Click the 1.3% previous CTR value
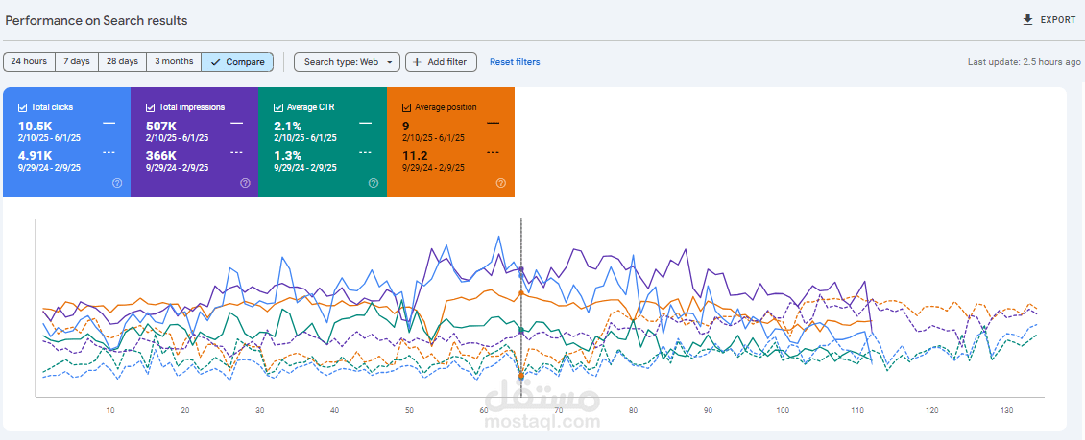This screenshot has width=1085, height=440. pyautogui.click(x=287, y=155)
